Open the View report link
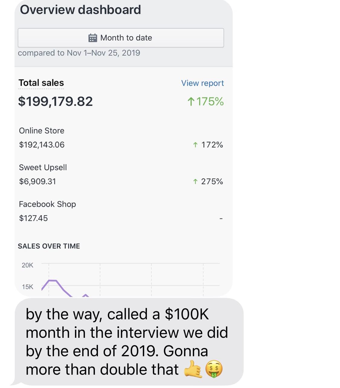The height and width of the screenshot is (388, 340). pyautogui.click(x=202, y=83)
